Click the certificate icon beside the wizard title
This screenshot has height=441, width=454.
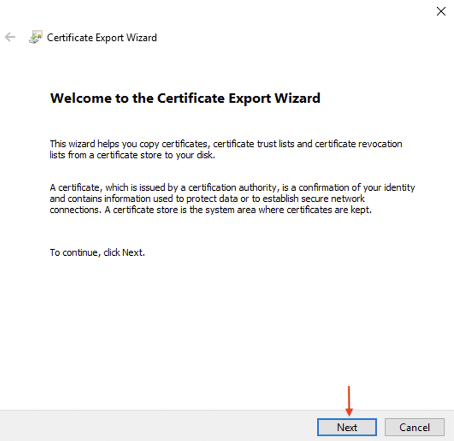36,37
